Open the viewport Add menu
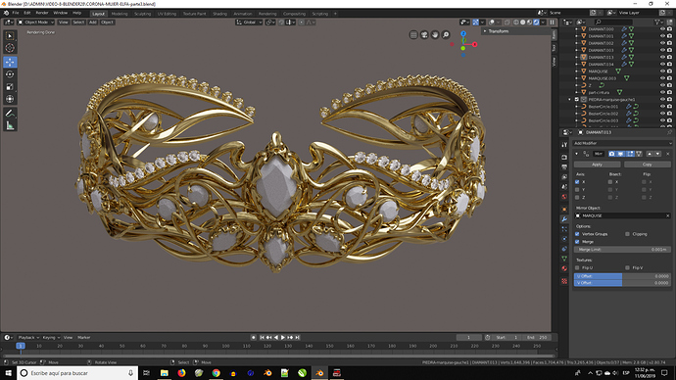This screenshot has width=676, height=380. tap(93, 22)
